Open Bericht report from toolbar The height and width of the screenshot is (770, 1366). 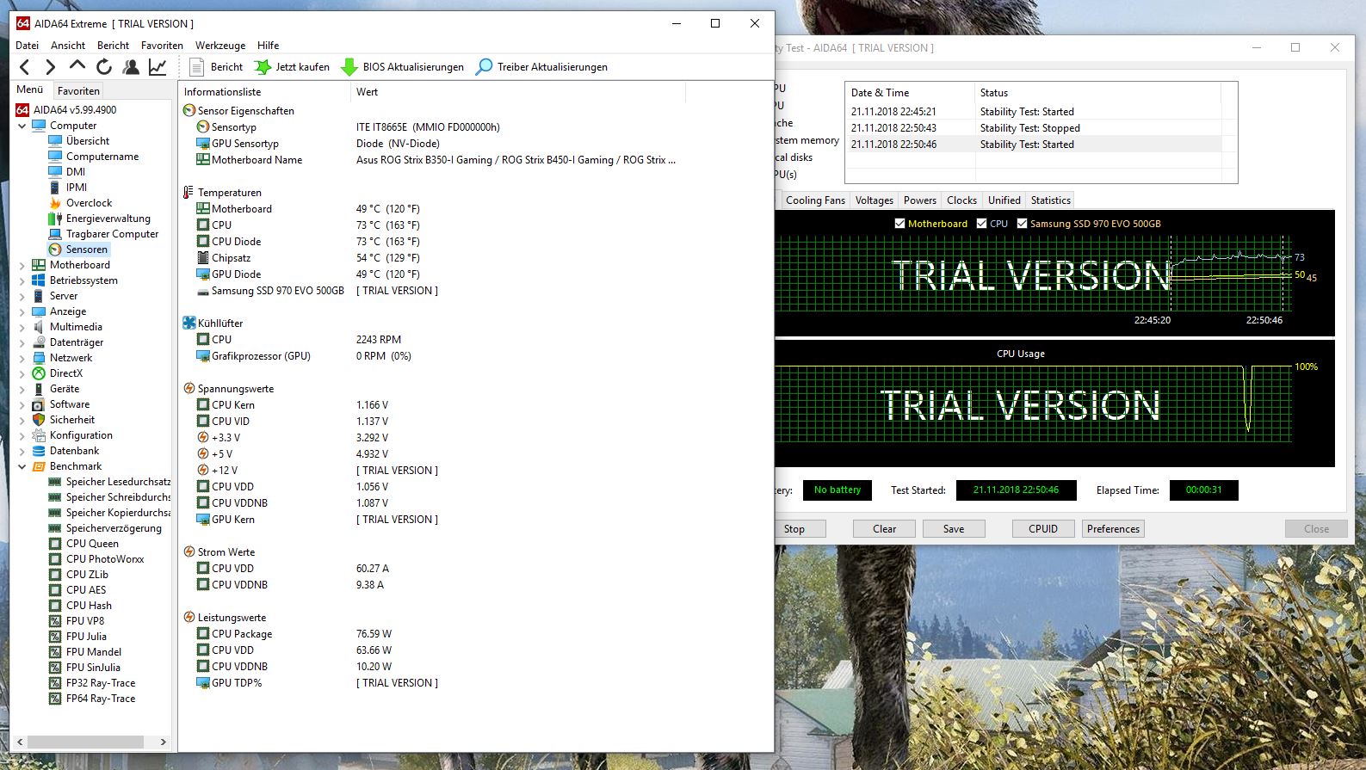(x=216, y=67)
